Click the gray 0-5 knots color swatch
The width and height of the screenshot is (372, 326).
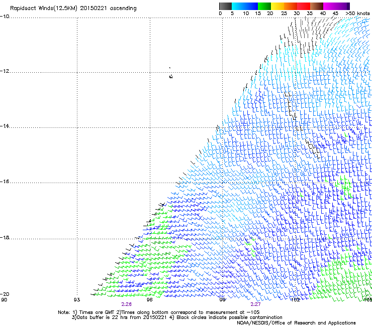[x=225, y=6]
